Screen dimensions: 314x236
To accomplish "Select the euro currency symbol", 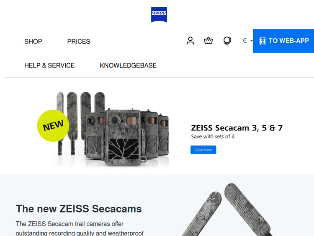I will tap(245, 41).
